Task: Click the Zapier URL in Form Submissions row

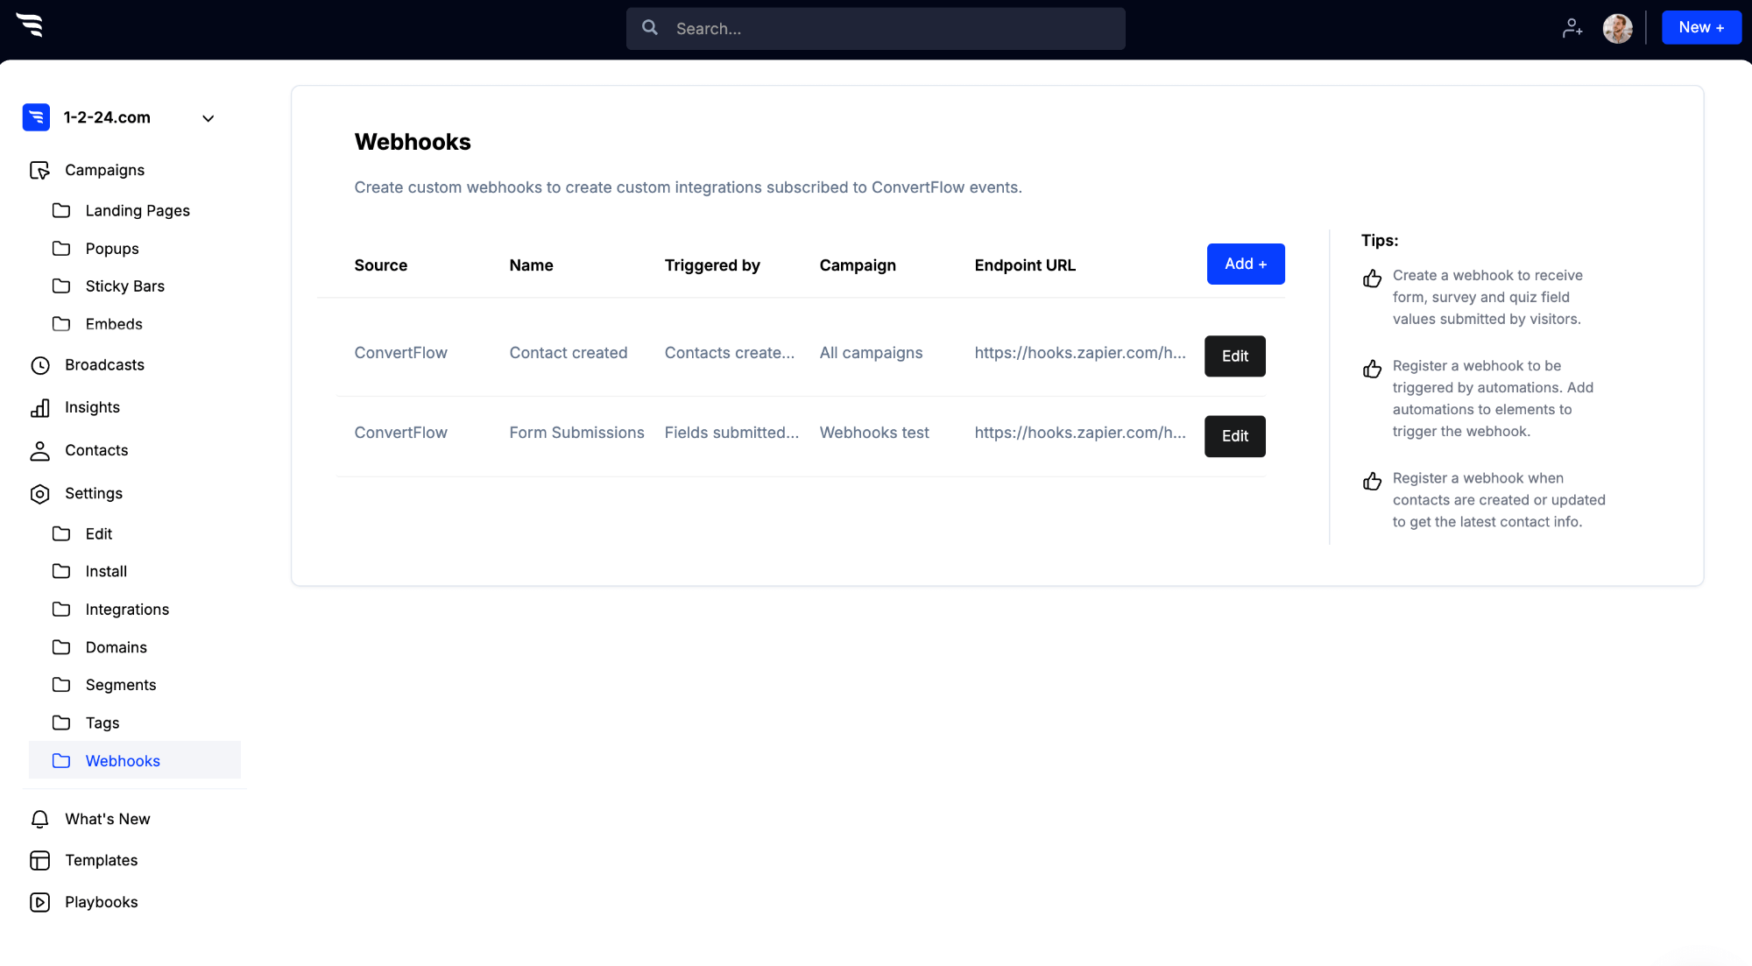Action: click(1080, 433)
